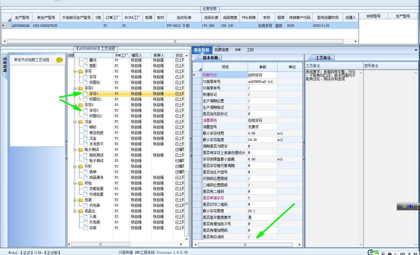The width and height of the screenshot is (420, 255).
Task: Click the folder icon of 终检 group
Action: click(81, 183)
